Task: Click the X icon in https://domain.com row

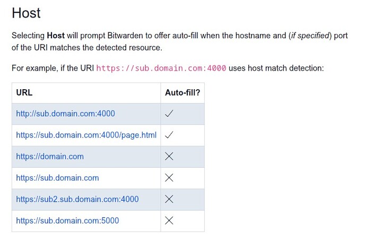Action: (169, 157)
